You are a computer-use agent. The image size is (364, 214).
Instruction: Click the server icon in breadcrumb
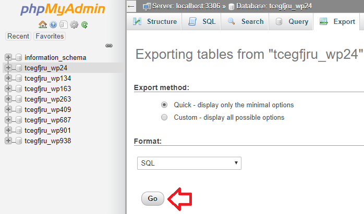[147, 6]
